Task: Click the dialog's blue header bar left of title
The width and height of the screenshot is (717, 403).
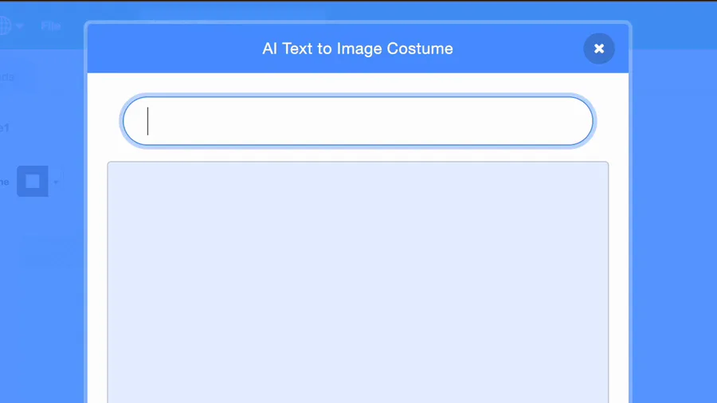Action: point(174,49)
